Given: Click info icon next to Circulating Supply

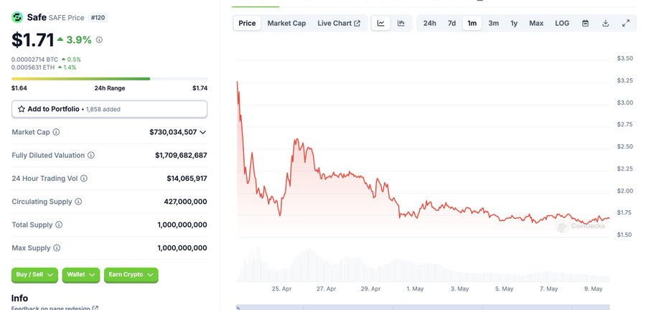Looking at the screenshot, I should click(x=78, y=202).
